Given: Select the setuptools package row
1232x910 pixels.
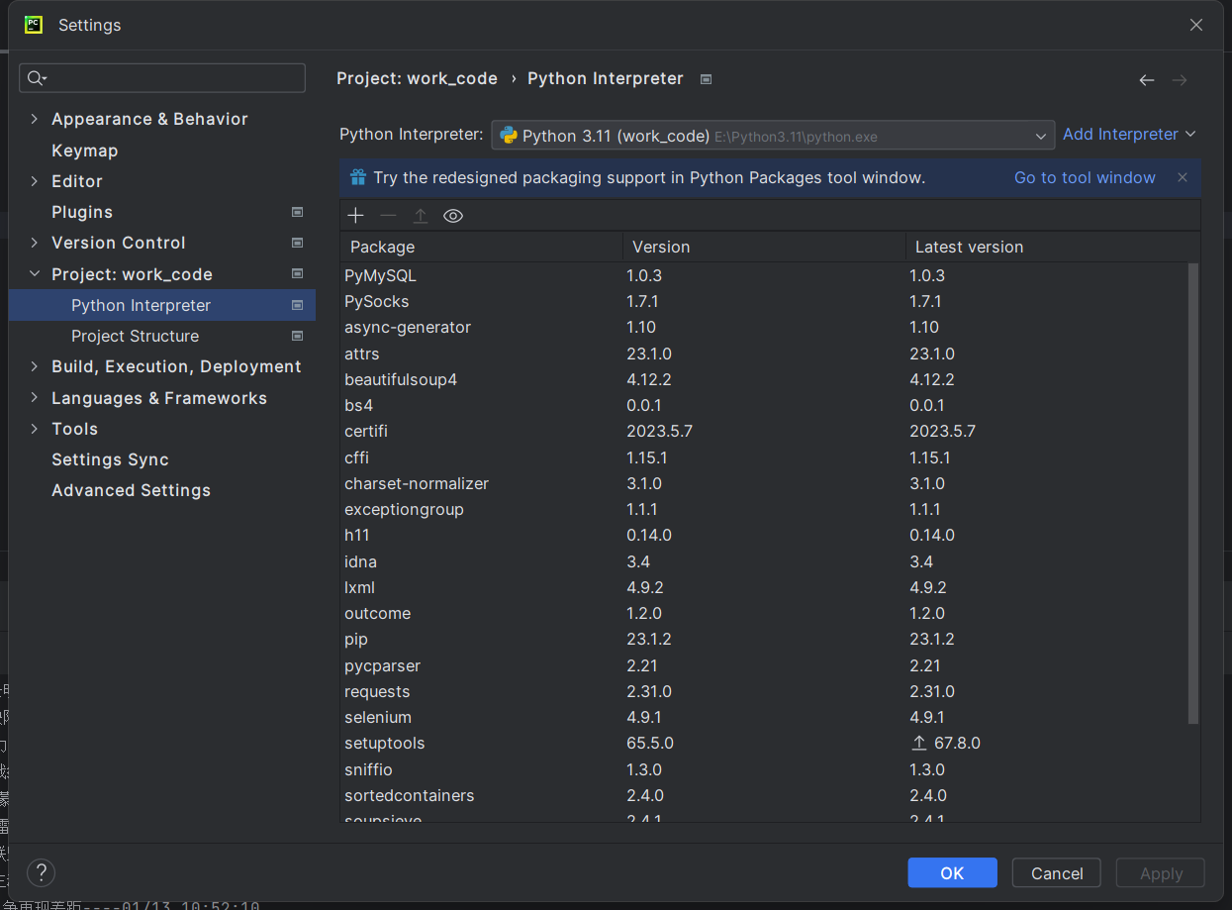Looking at the screenshot, I should 764,743.
